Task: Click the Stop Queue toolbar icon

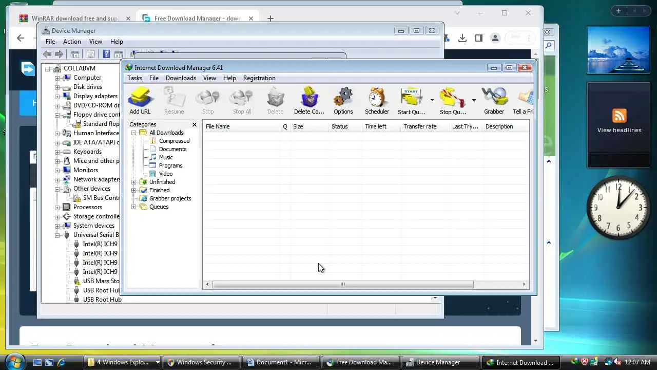Action: click(x=453, y=100)
